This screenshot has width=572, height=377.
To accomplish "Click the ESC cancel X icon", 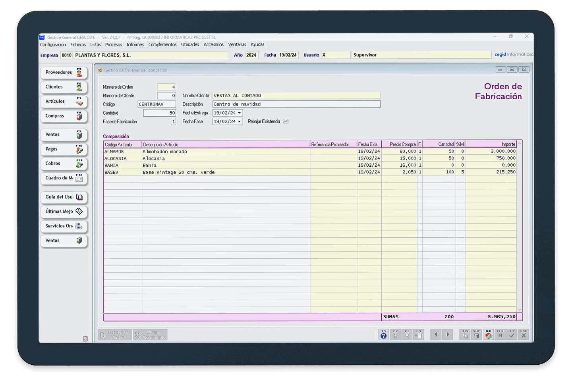I will 524,335.
